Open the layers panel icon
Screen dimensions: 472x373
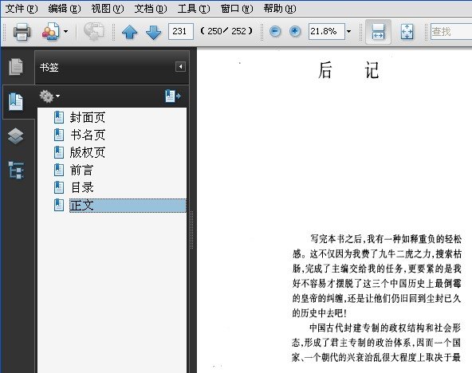pos(15,136)
